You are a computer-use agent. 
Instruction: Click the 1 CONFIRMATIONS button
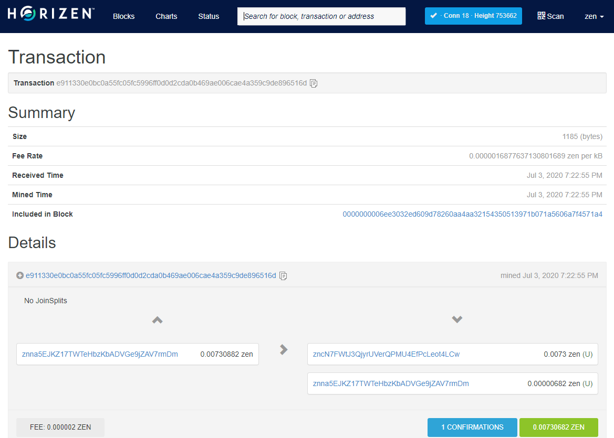[x=472, y=427]
